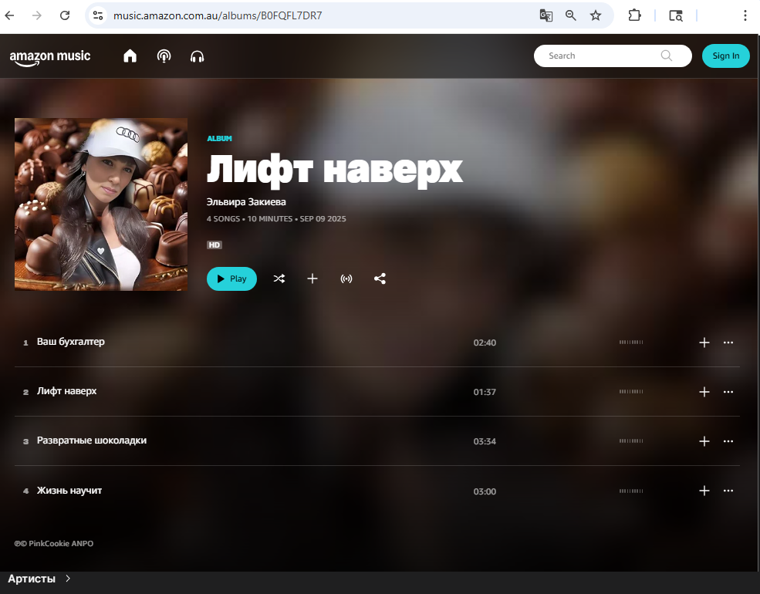Screen dimensions: 760x594
Task: Reload the page
Action: tap(65, 15)
